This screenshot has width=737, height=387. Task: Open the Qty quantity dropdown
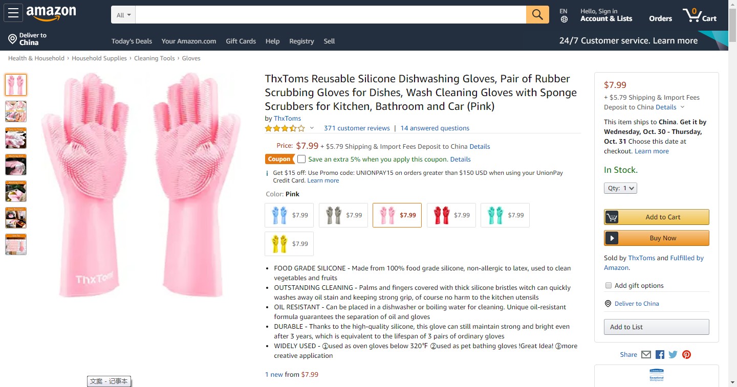tap(620, 188)
